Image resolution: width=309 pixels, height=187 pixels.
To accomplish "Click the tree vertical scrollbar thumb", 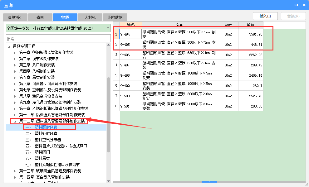I will click(x=109, y=115).
